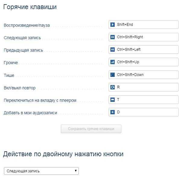The width and height of the screenshot is (181, 179).
Task: Edit the Shift+End hotkey field
Action: 144,25
